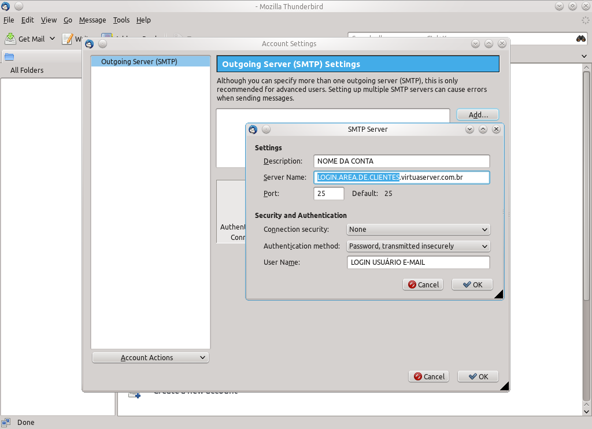This screenshot has height=429, width=592.
Task: Open the Tools menu
Action: point(121,20)
